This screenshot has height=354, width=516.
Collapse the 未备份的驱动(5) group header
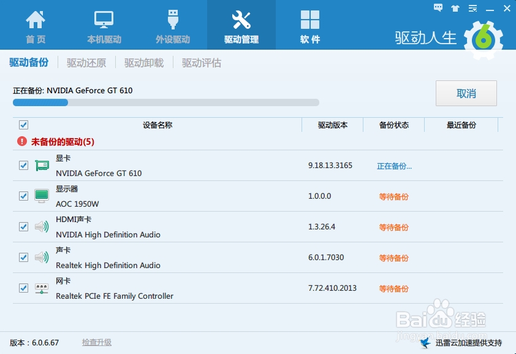[x=63, y=142]
